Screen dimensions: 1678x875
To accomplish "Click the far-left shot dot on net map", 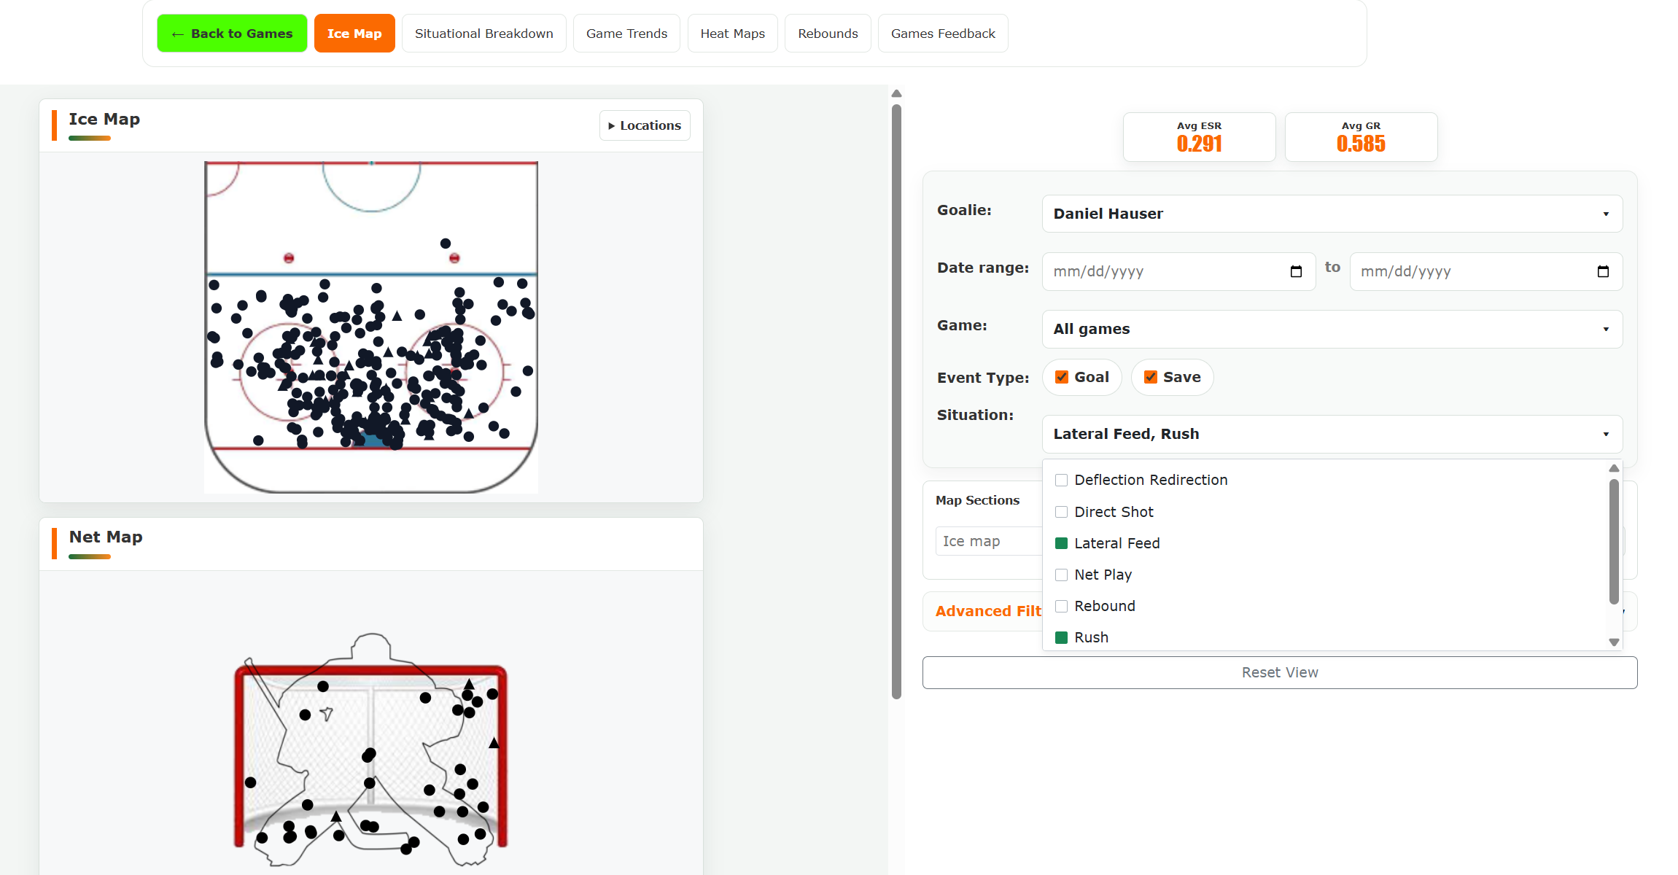I will 251,782.
